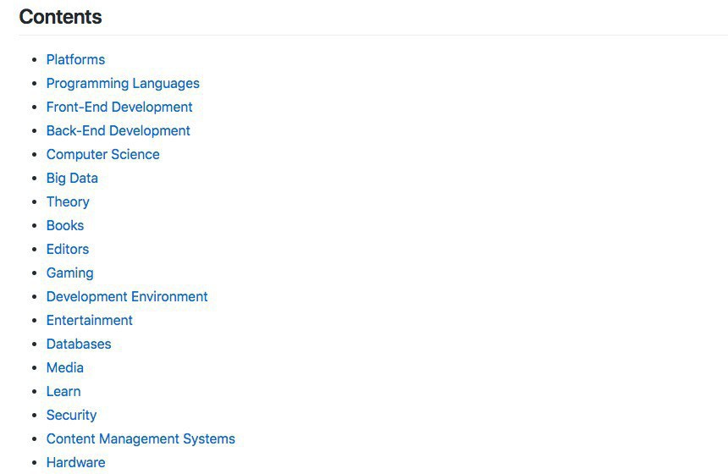Go to the Hardware section
The width and height of the screenshot is (728, 474).
click(x=75, y=462)
